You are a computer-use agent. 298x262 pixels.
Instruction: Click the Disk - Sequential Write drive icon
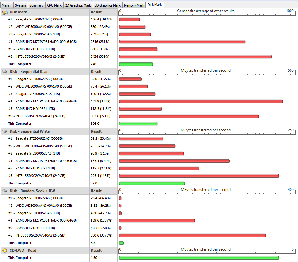[x=5, y=131]
